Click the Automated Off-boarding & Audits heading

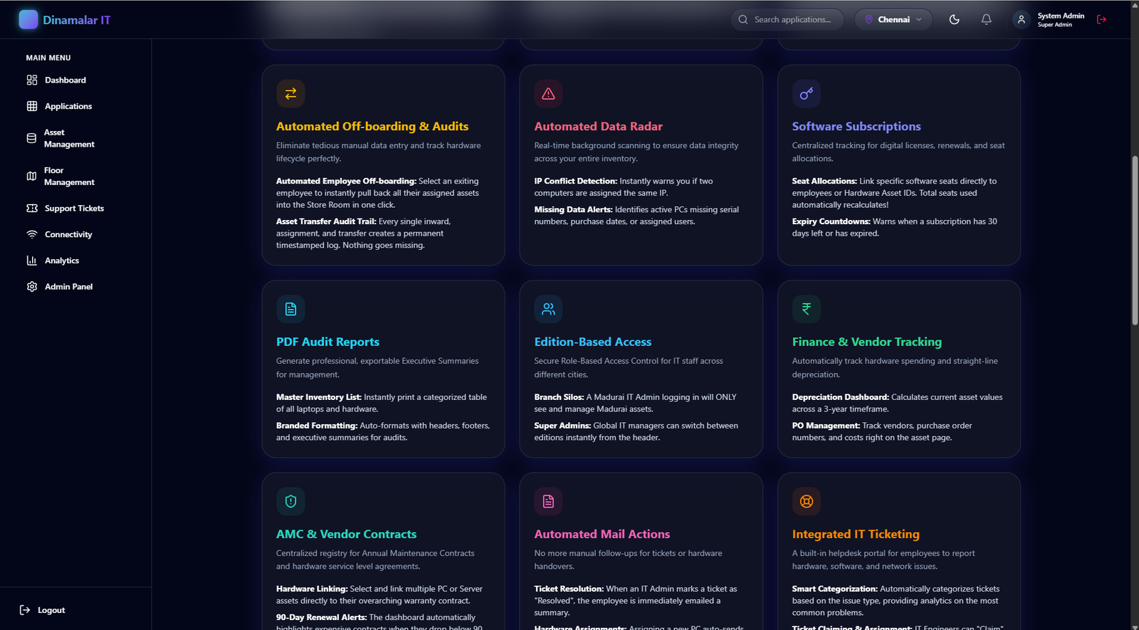pos(372,126)
